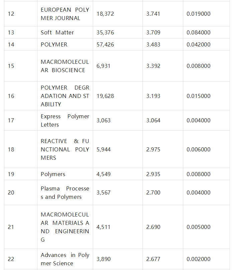The image size is (233, 270).
Task: Select the impact factor 3.741
Action: 153,14
